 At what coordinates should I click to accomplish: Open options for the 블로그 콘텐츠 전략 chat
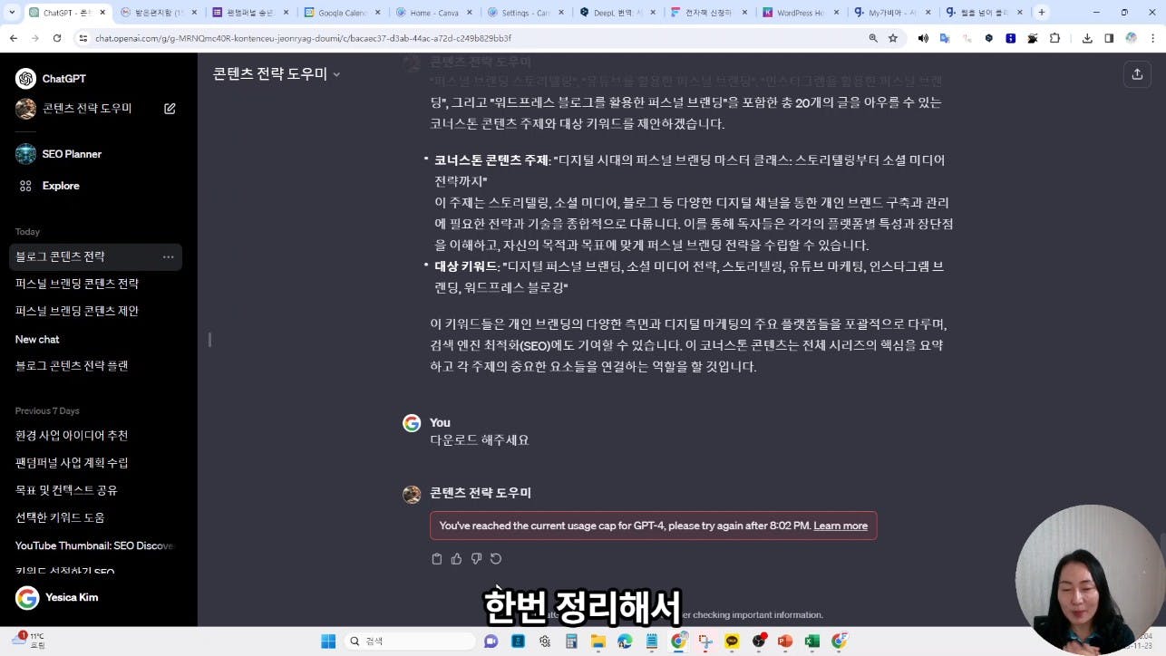168,257
